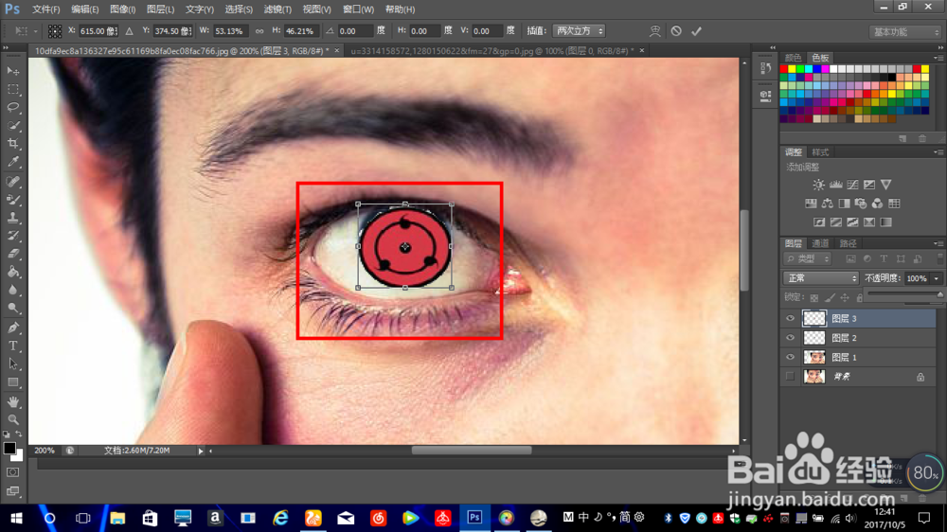Screen dimensions: 947x532
Task: Toggle Quick Mask mode
Action: tap(12, 472)
